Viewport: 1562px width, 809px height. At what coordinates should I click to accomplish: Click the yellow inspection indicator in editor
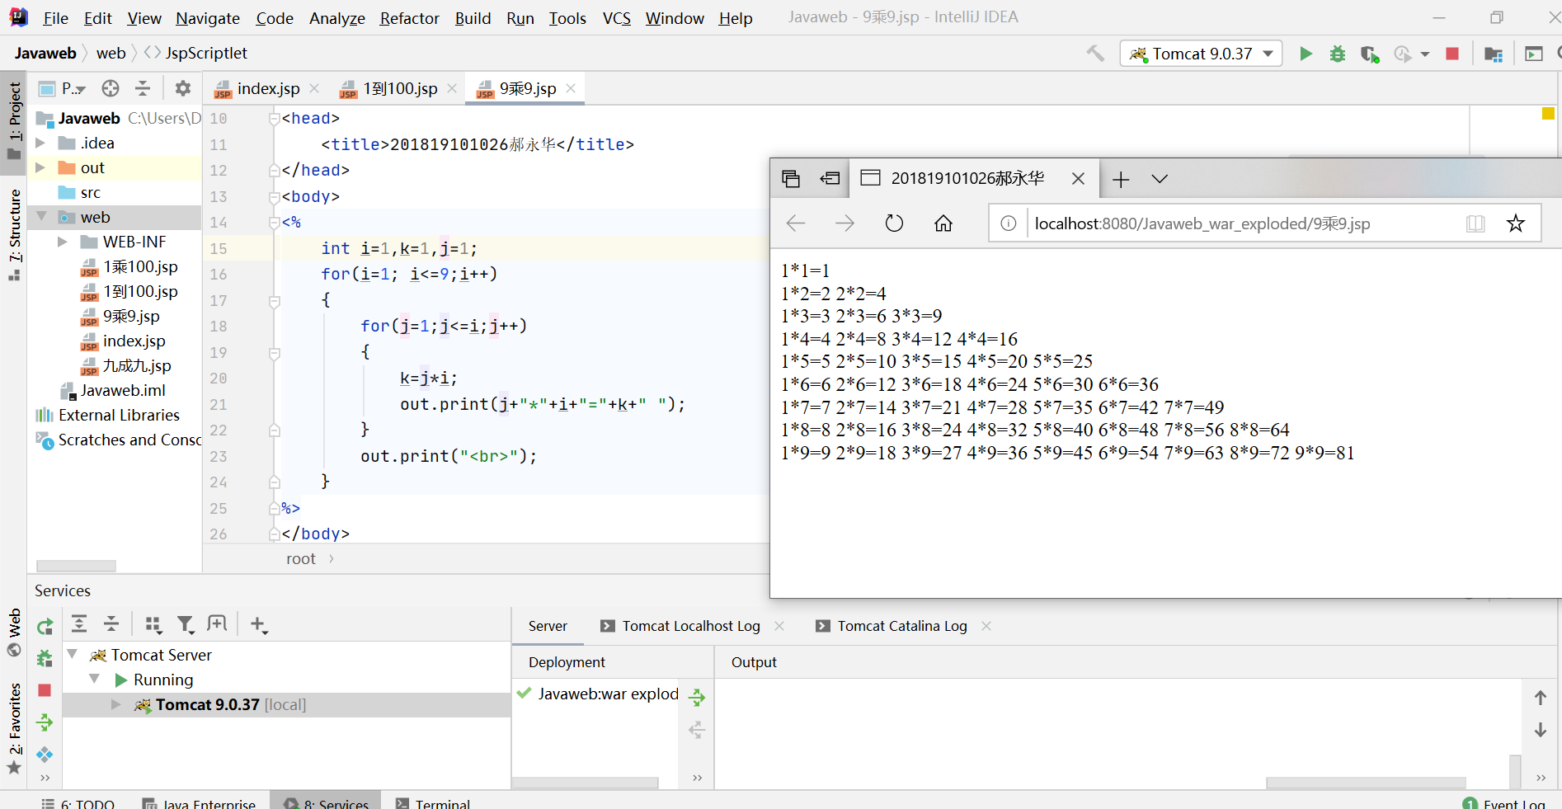1548,114
